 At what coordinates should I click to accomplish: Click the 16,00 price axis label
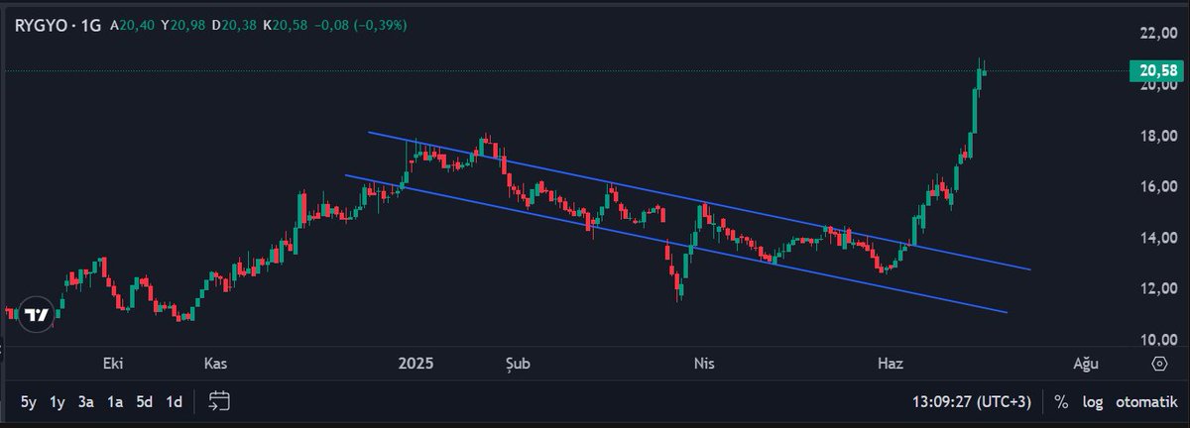1157,187
